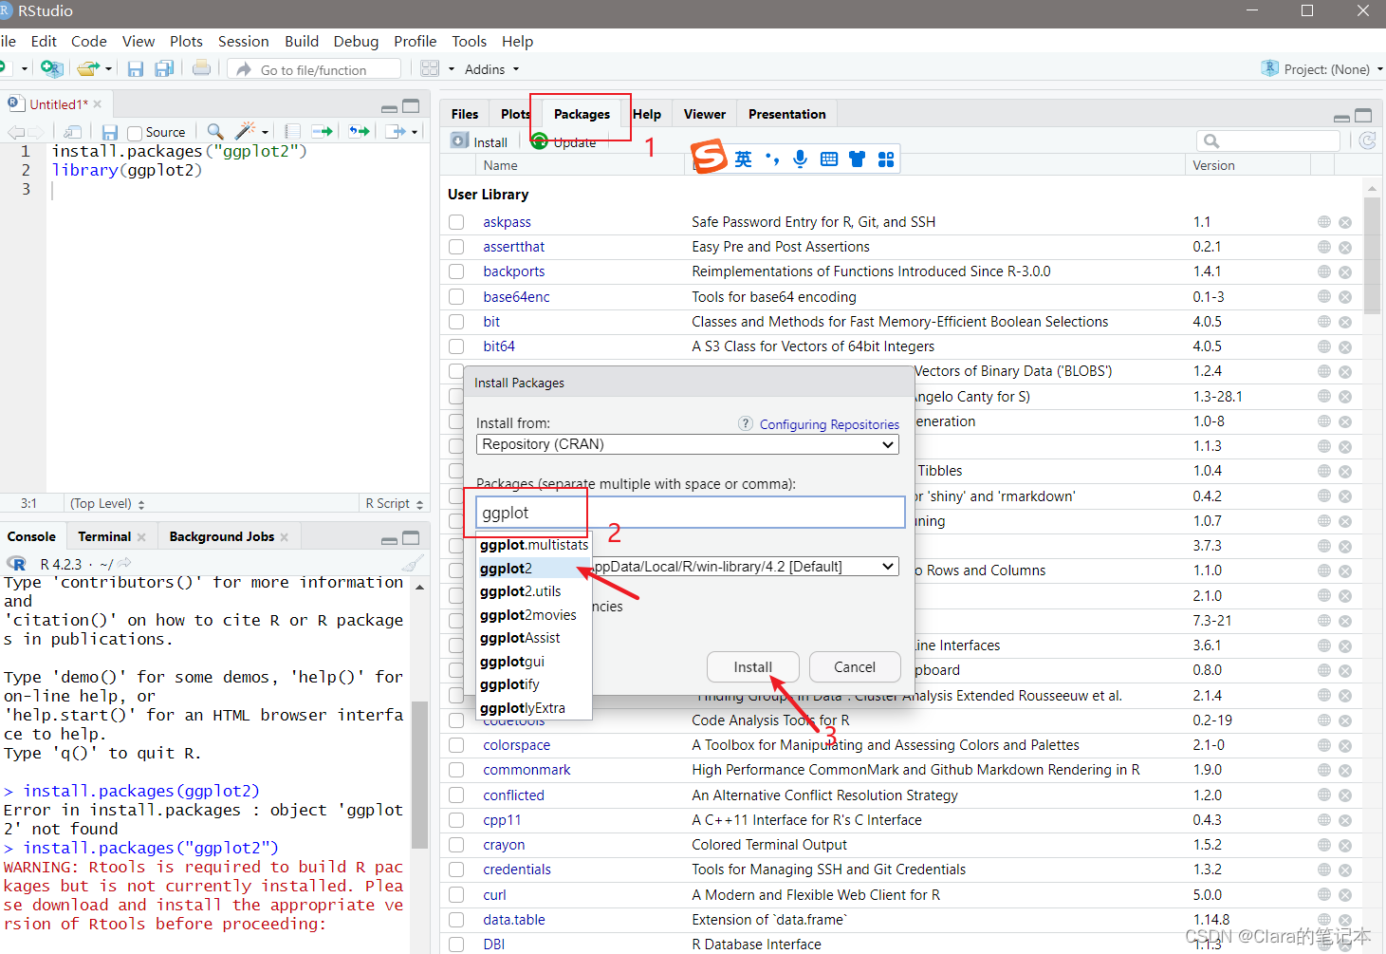Load the curl package checkbox
Viewport: 1386px width, 954px height.
tap(456, 895)
